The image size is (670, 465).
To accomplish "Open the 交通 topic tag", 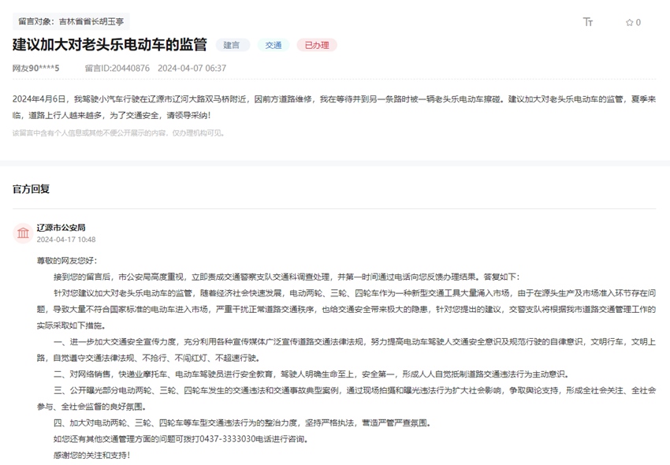I will pyautogui.click(x=274, y=45).
